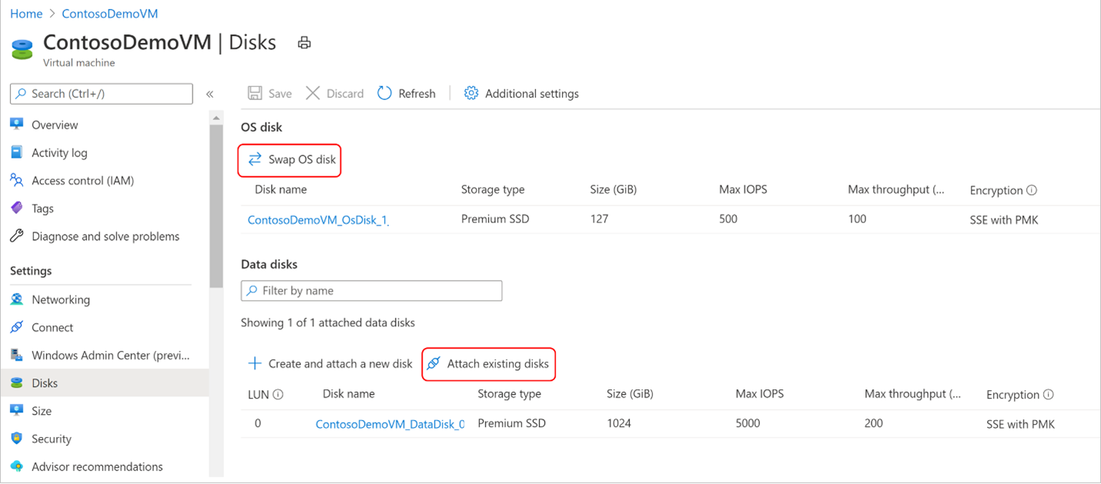Click LUN column info icon

pyautogui.click(x=278, y=395)
